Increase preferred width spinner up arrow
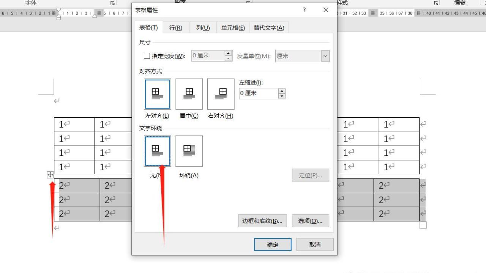 click(x=228, y=54)
